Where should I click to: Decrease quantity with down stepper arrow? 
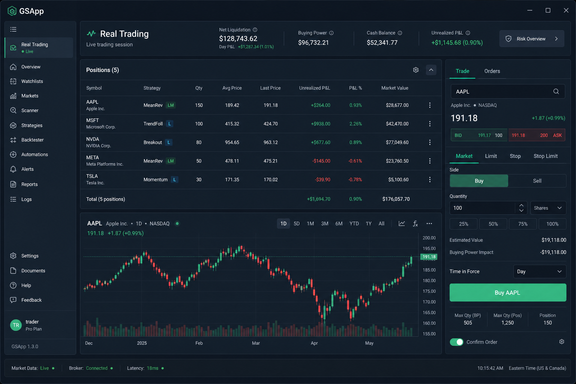tap(521, 211)
